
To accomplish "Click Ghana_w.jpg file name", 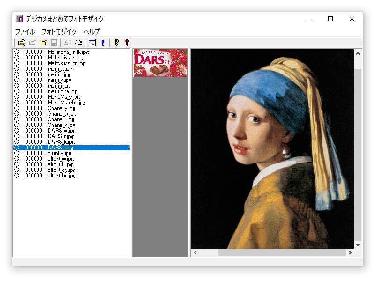I will 62,114.
